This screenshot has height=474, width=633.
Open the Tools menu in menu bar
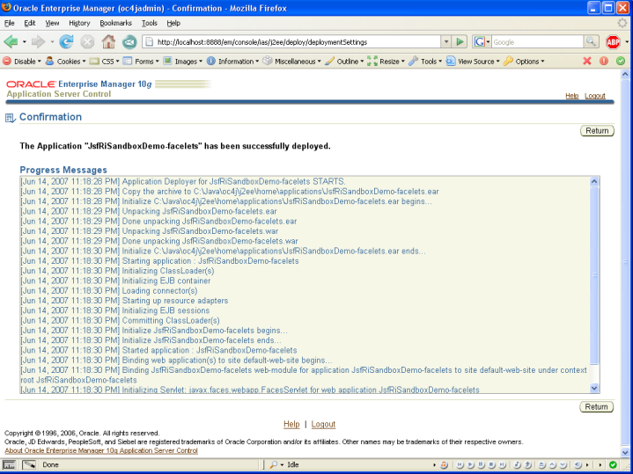click(150, 23)
